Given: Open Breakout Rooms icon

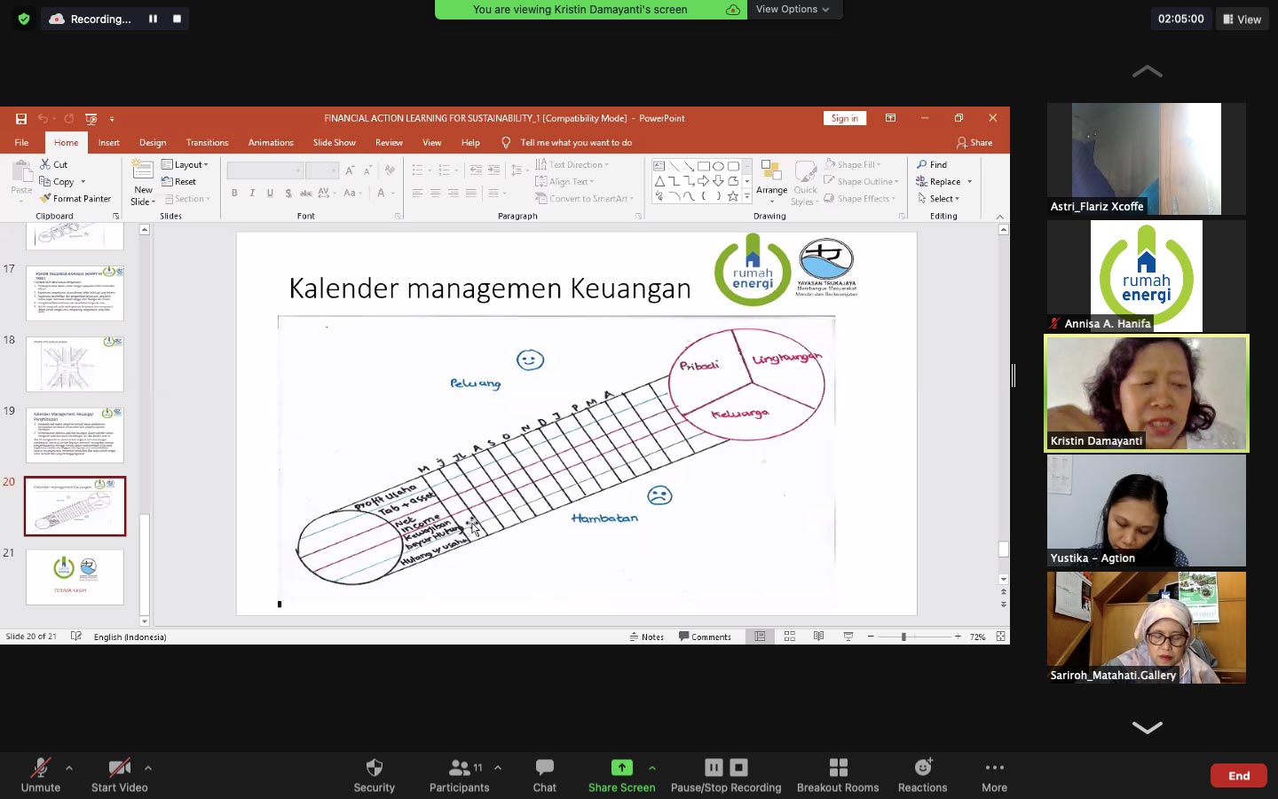Looking at the screenshot, I should click(x=838, y=767).
